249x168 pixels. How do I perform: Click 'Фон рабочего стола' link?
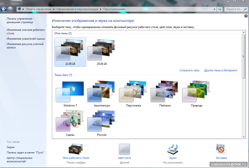tap(76, 158)
